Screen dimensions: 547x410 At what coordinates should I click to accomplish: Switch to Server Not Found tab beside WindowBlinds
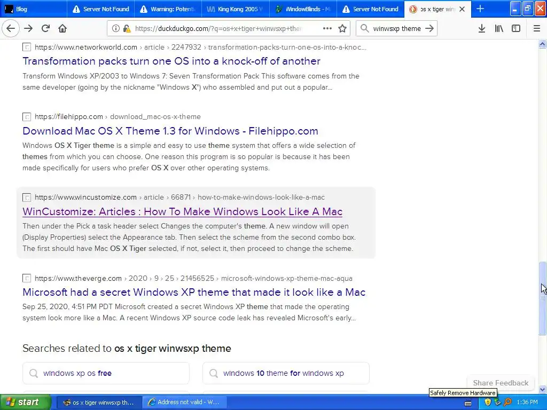point(371,9)
